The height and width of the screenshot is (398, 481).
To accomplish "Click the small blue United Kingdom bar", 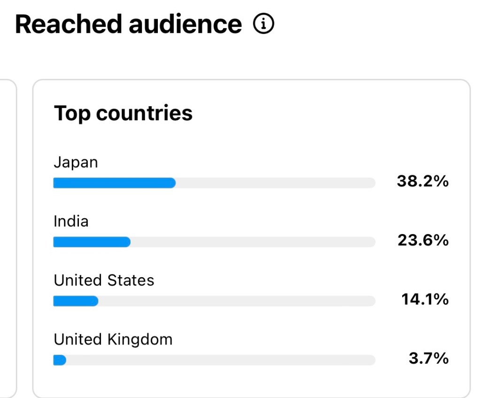I will point(60,360).
